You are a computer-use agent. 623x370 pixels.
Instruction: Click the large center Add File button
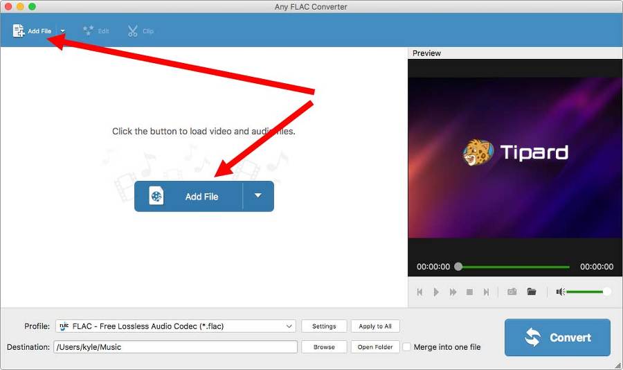coord(188,196)
